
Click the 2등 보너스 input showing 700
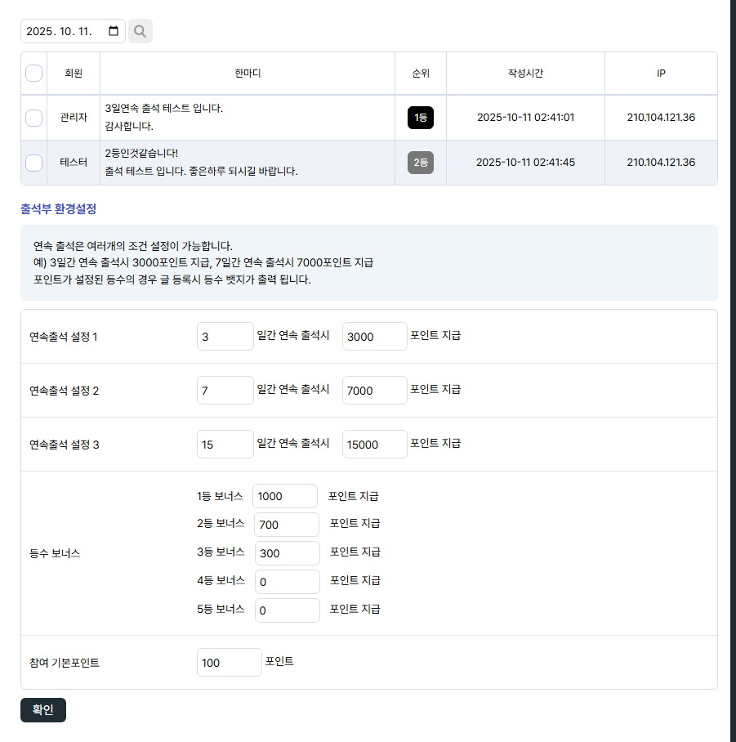(287, 525)
